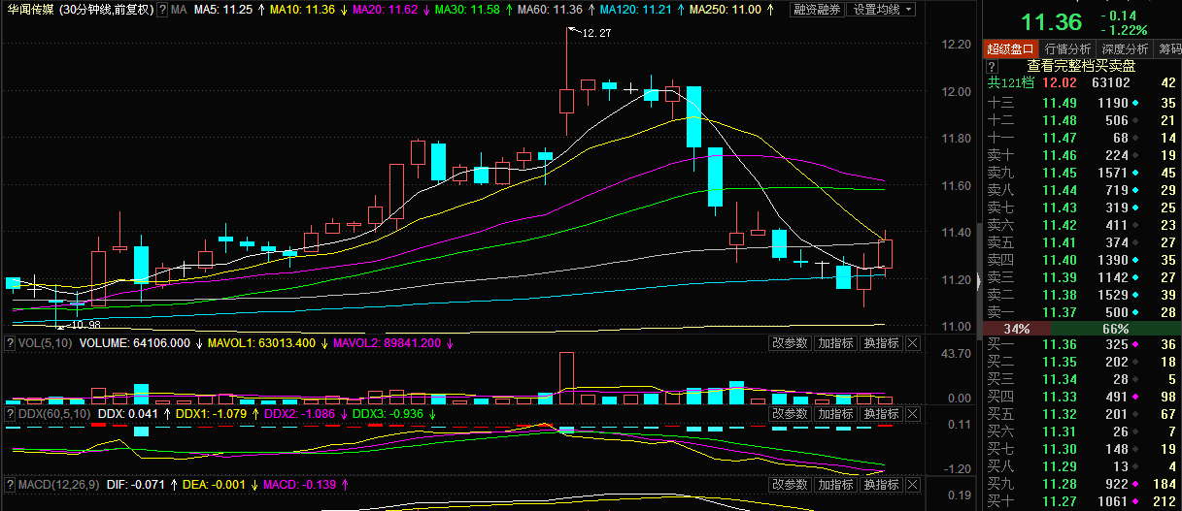
Task: Click the 34% sell ratio bar
Action: (x=1018, y=329)
